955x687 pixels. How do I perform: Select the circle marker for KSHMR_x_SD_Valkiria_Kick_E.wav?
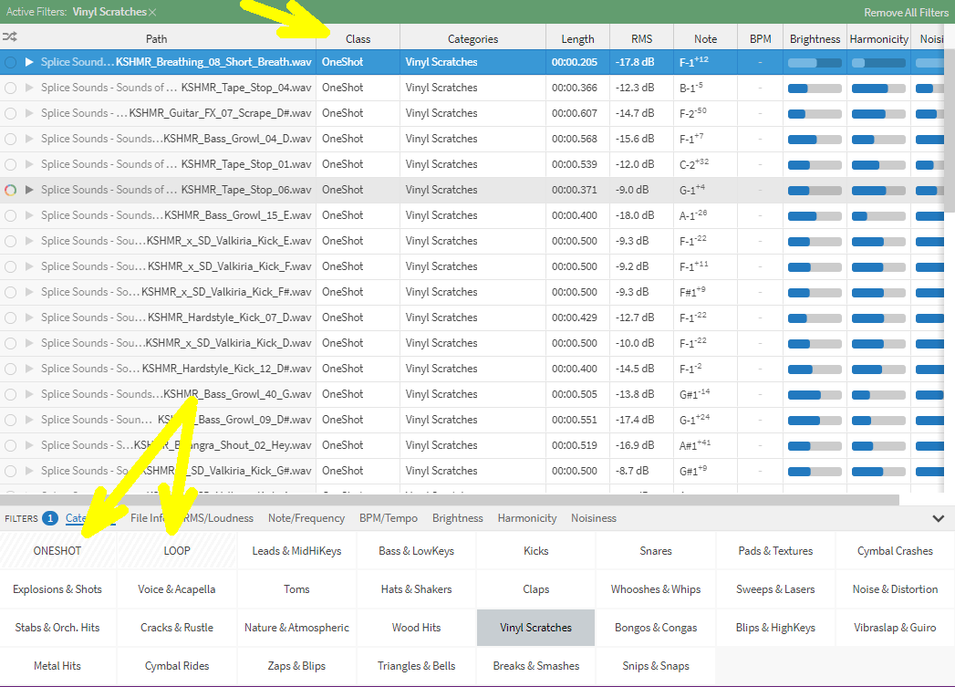coord(10,241)
